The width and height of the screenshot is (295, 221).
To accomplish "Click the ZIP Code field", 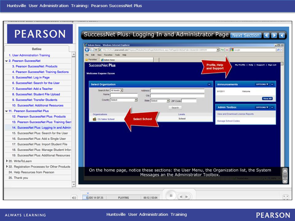I will click(189, 101).
